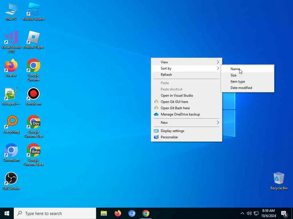This screenshot has width=293, height=219.
Task: Select the Notepad++ desktop icon
Action: coord(11,96)
